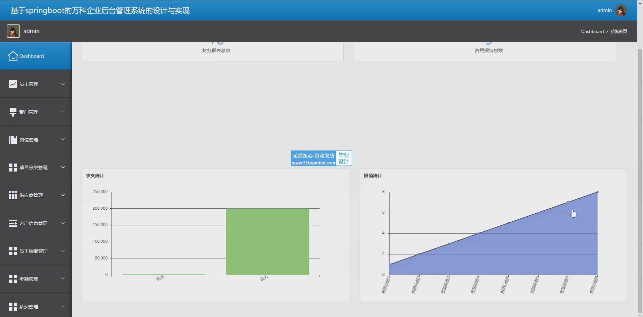
Task: Click the 报销标题5 axis label
Action: coord(505,285)
